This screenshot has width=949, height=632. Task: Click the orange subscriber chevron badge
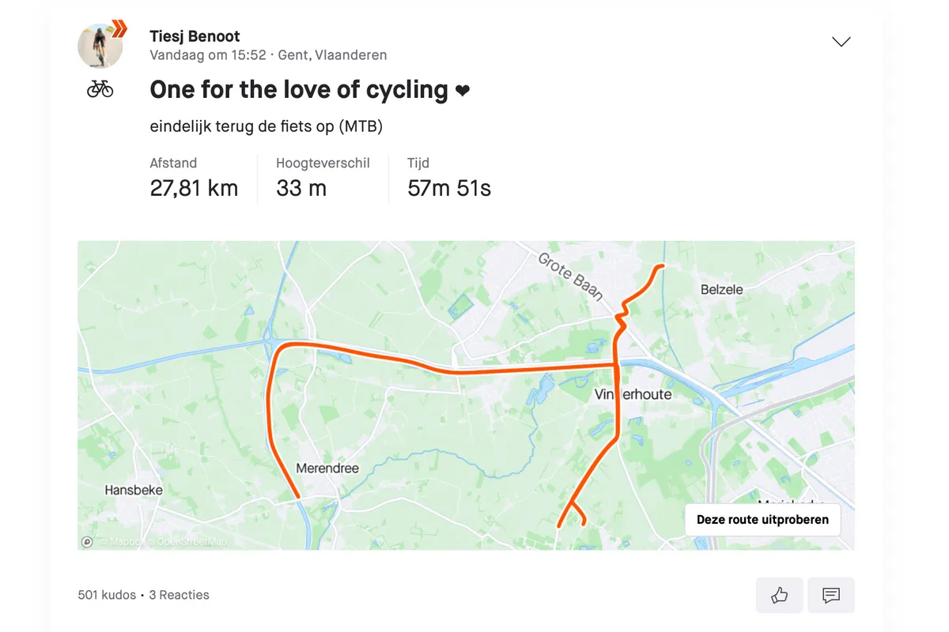(x=119, y=30)
